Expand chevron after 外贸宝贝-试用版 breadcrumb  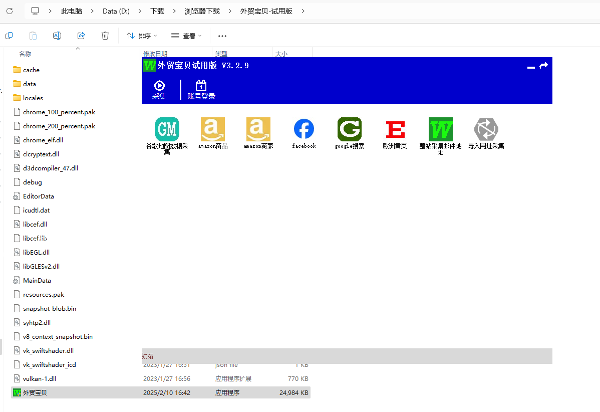(303, 11)
